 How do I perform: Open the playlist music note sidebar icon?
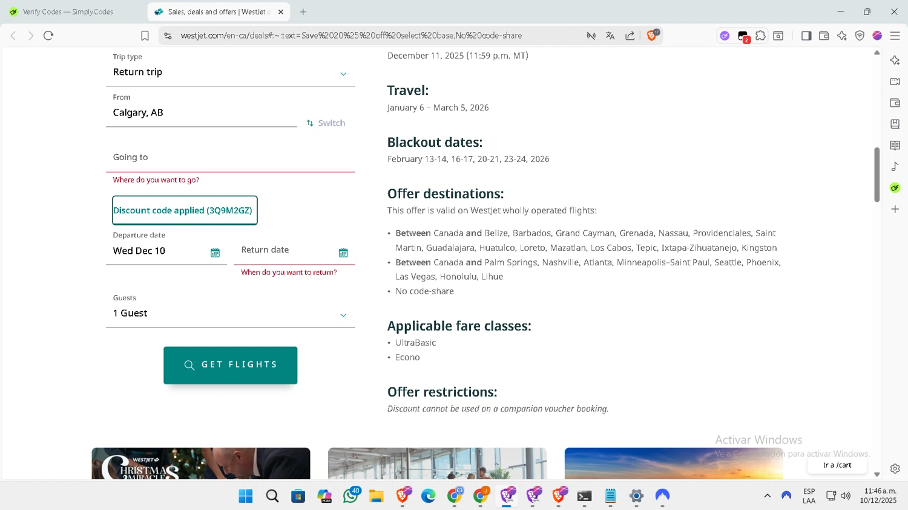point(895,166)
